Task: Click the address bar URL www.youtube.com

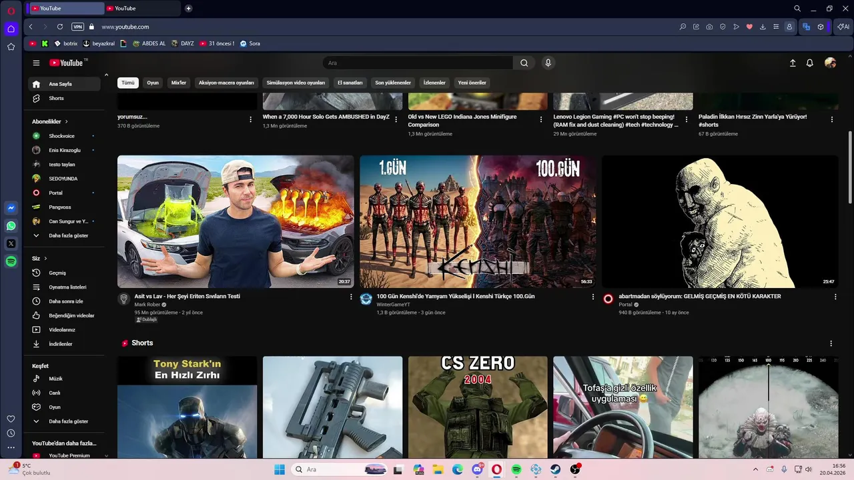Action: point(125,27)
